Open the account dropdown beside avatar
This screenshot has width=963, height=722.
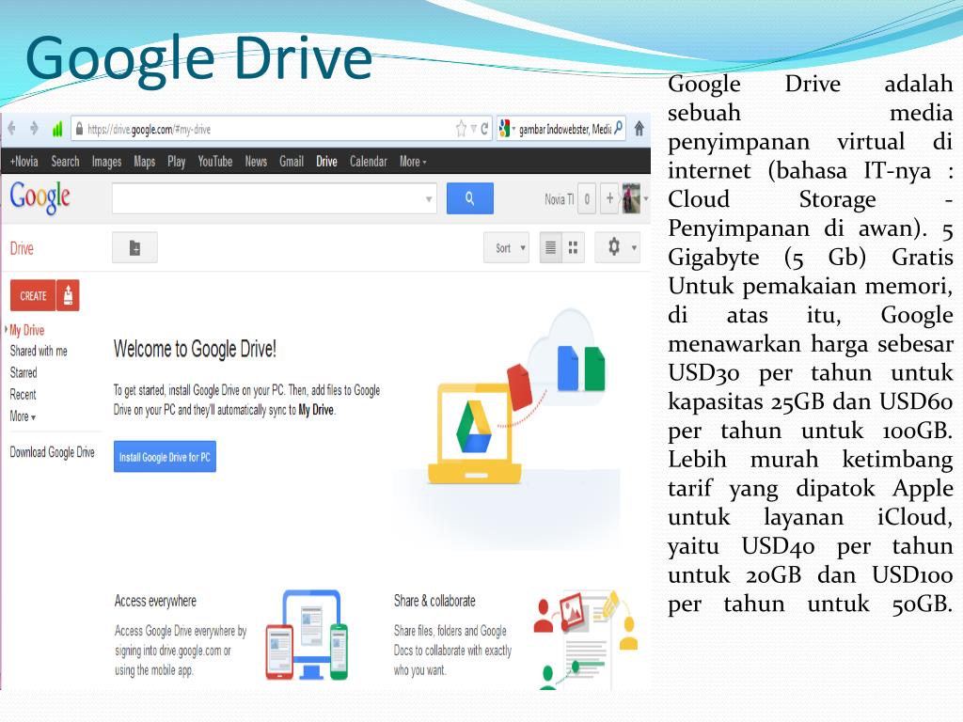click(645, 198)
